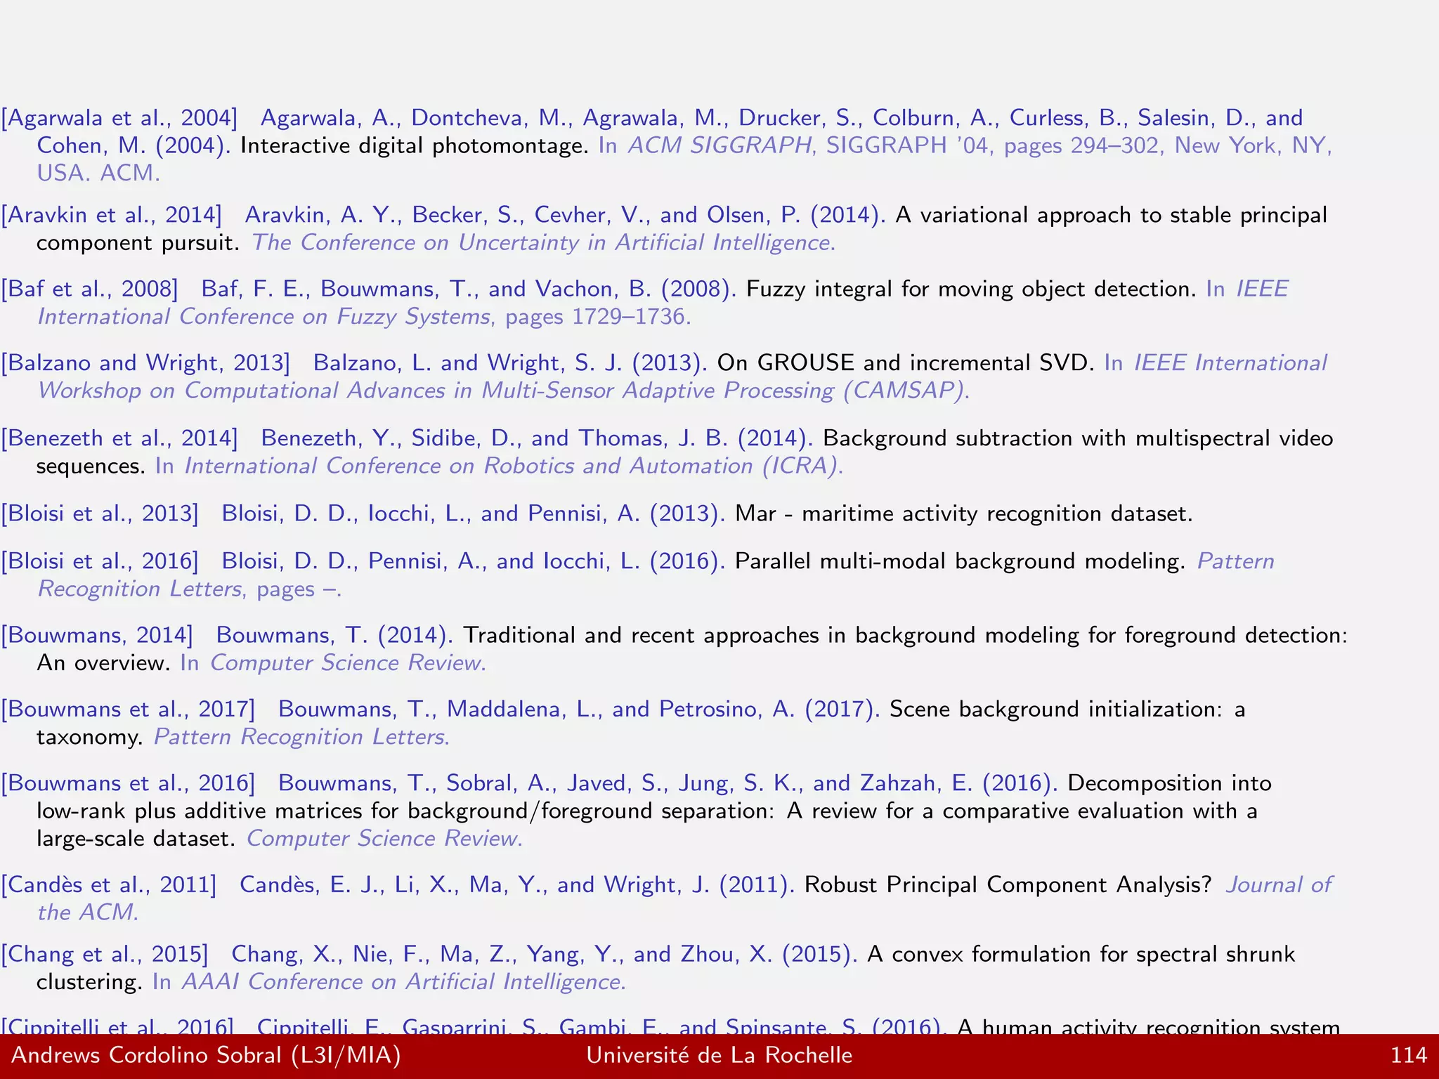This screenshot has height=1079, width=1439.
Task: Click the slide number 114 in footer
Action: (1409, 1056)
